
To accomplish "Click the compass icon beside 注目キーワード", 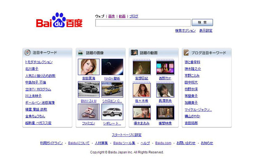I will 27,52.
